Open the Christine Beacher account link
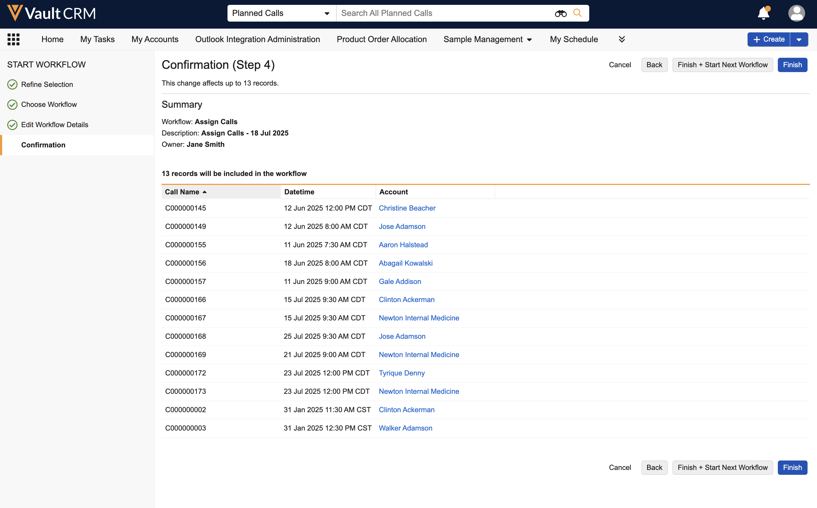The width and height of the screenshot is (817, 508). point(407,208)
